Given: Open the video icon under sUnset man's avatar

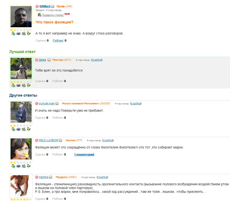Looking at the screenshot, I should pyautogui.click(x=24, y=129).
